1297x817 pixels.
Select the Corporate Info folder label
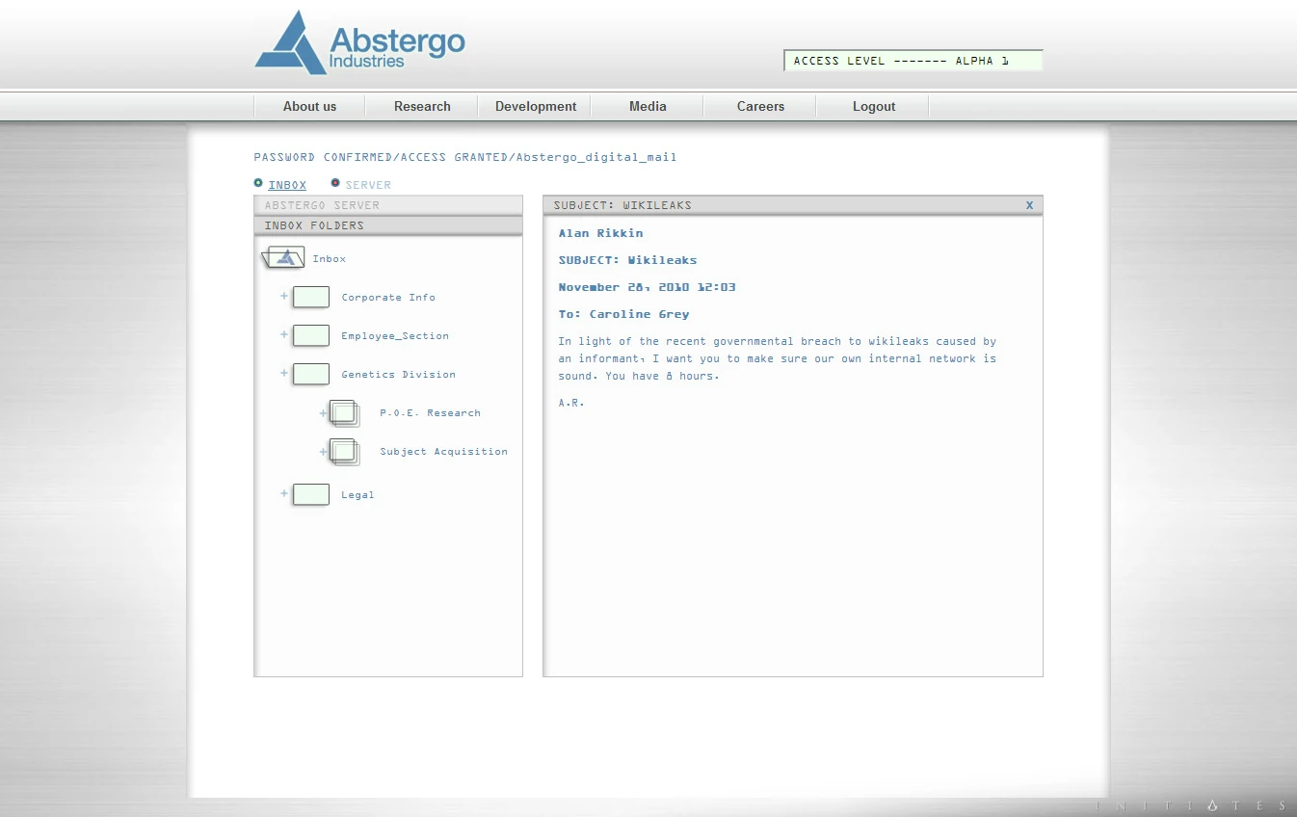[x=388, y=298]
